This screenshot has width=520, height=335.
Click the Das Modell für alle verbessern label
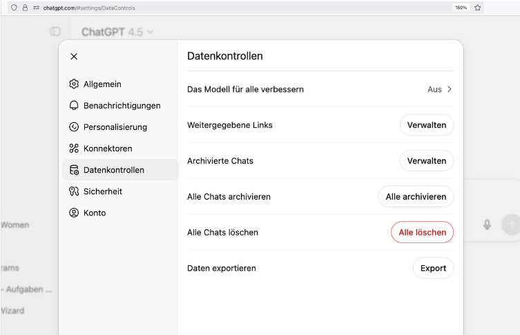tap(245, 89)
